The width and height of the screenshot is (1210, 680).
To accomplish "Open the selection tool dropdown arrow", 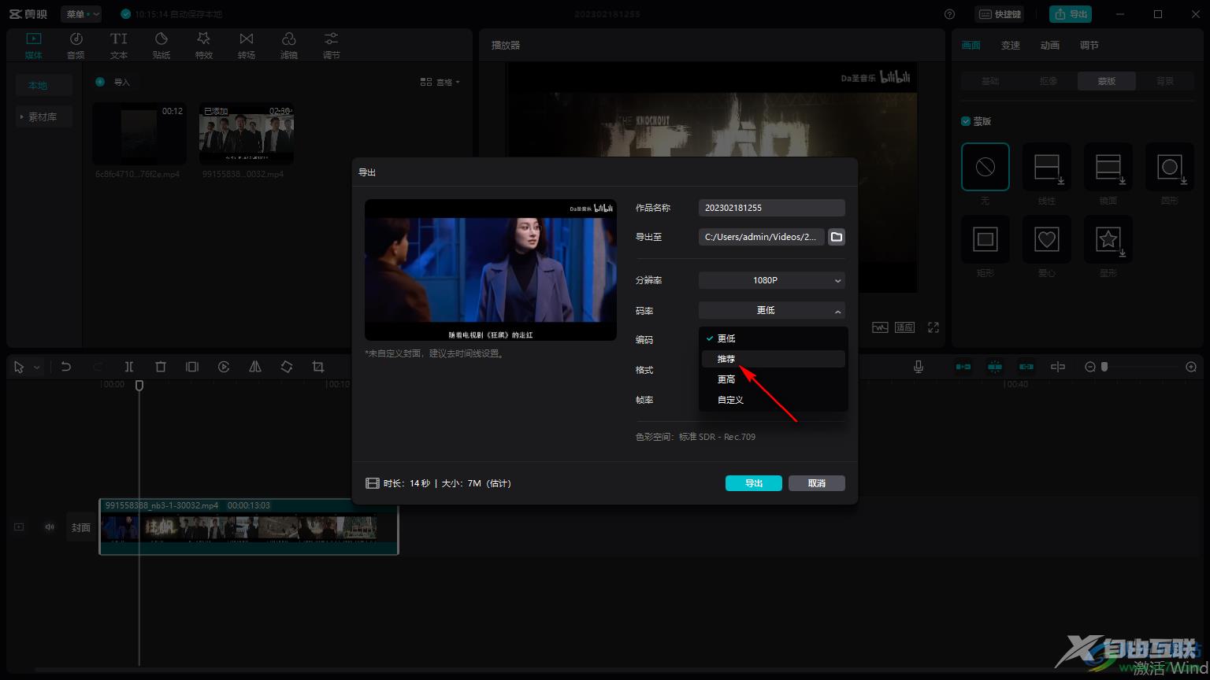I will pyautogui.click(x=36, y=368).
